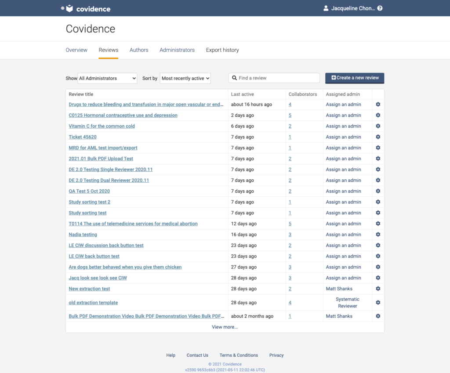The height and width of the screenshot is (373, 450).
Task: Open the Export history tab
Action: coord(222,50)
